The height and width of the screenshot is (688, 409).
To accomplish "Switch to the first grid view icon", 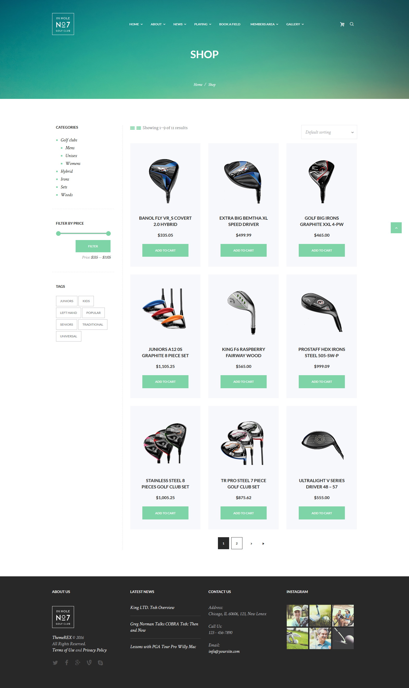I will point(132,128).
